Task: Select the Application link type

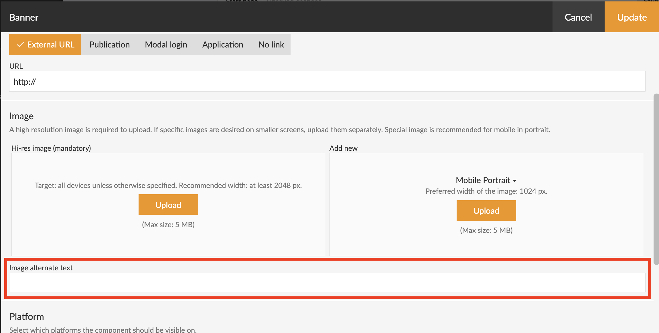Action: tap(222, 45)
